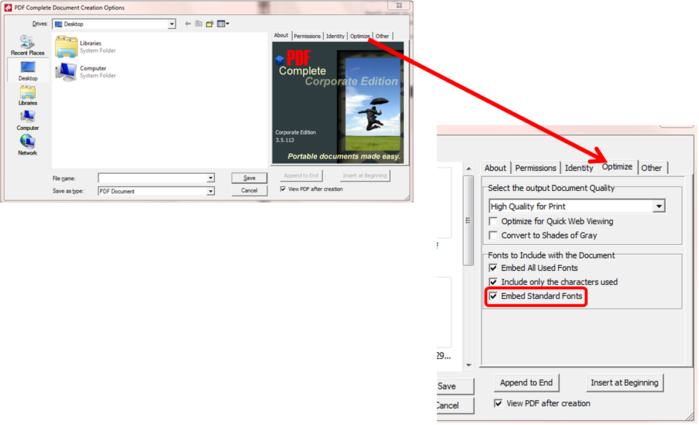Switch to About tab in the enlarged view
The image size is (699, 425).
tap(496, 168)
